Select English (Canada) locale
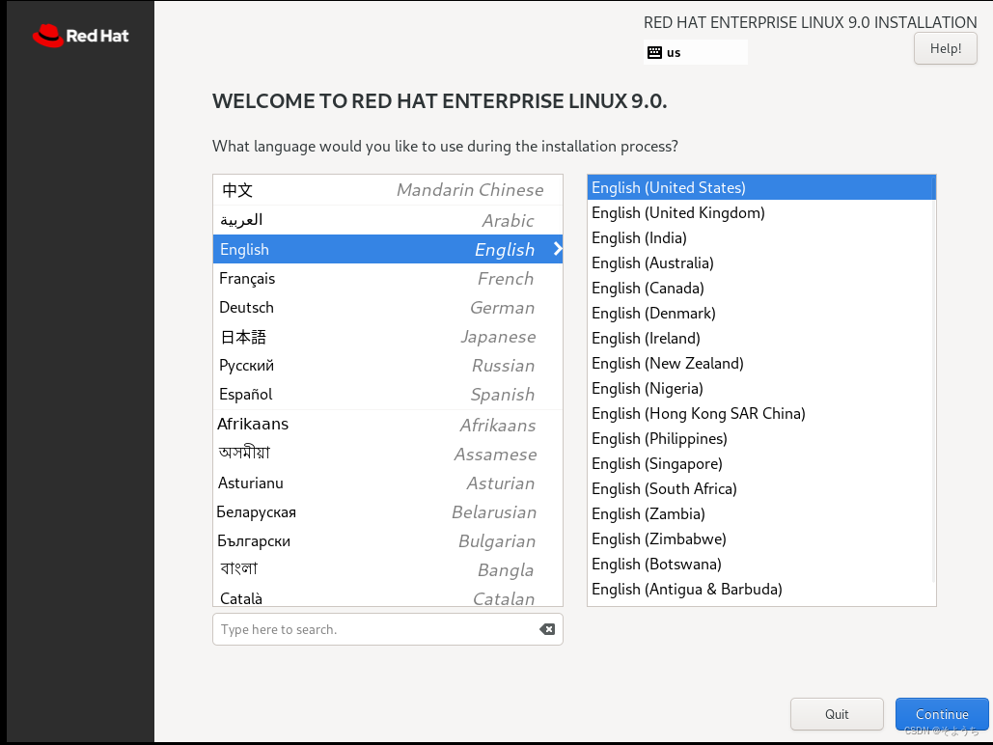This screenshot has width=993, height=745. point(761,288)
